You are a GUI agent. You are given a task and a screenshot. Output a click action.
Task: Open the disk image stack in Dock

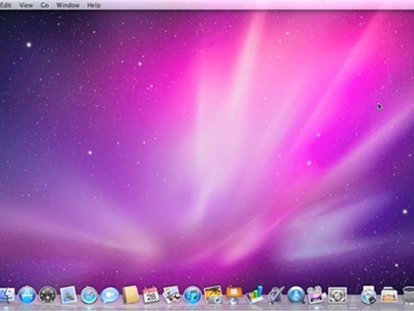pyautogui.click(x=369, y=295)
